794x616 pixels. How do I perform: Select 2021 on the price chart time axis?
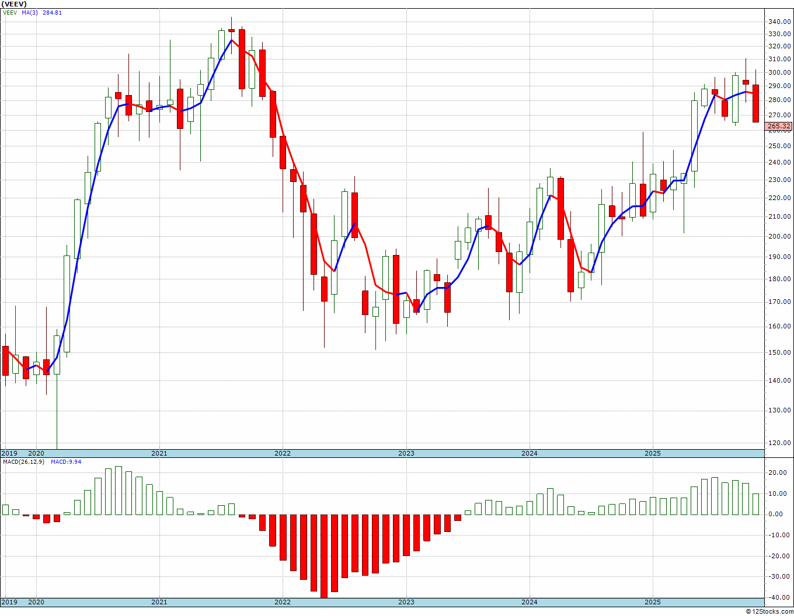coord(159,453)
